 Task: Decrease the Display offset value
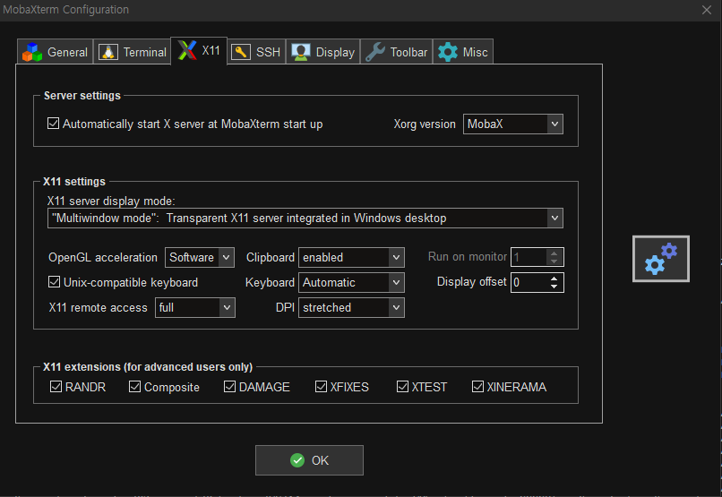pyautogui.click(x=554, y=287)
